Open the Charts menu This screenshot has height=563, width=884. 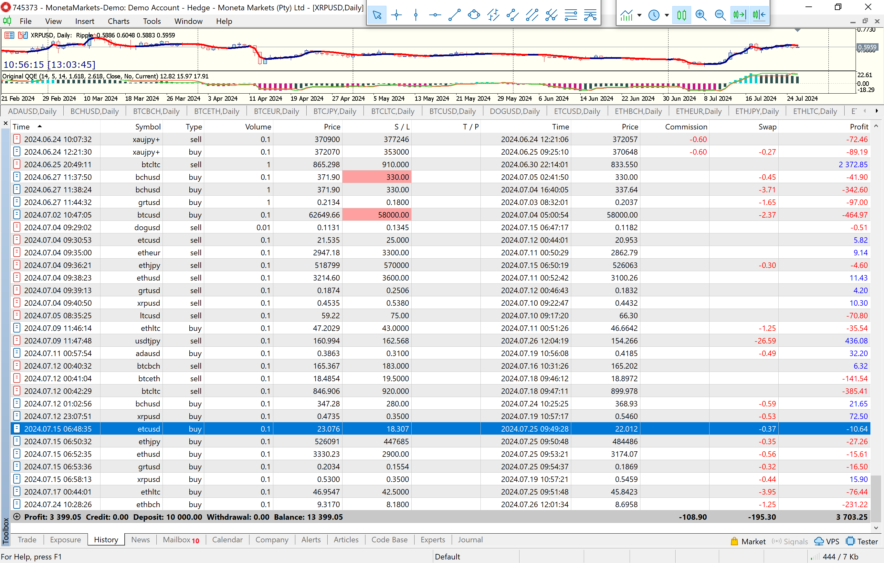(x=118, y=21)
